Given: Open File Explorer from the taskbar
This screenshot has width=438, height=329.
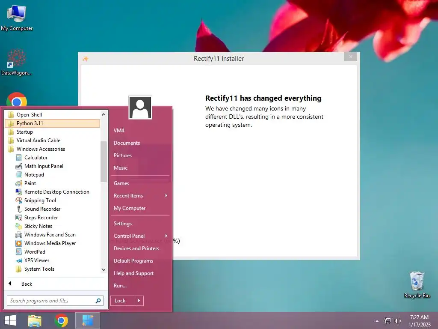Looking at the screenshot, I should click(35, 320).
